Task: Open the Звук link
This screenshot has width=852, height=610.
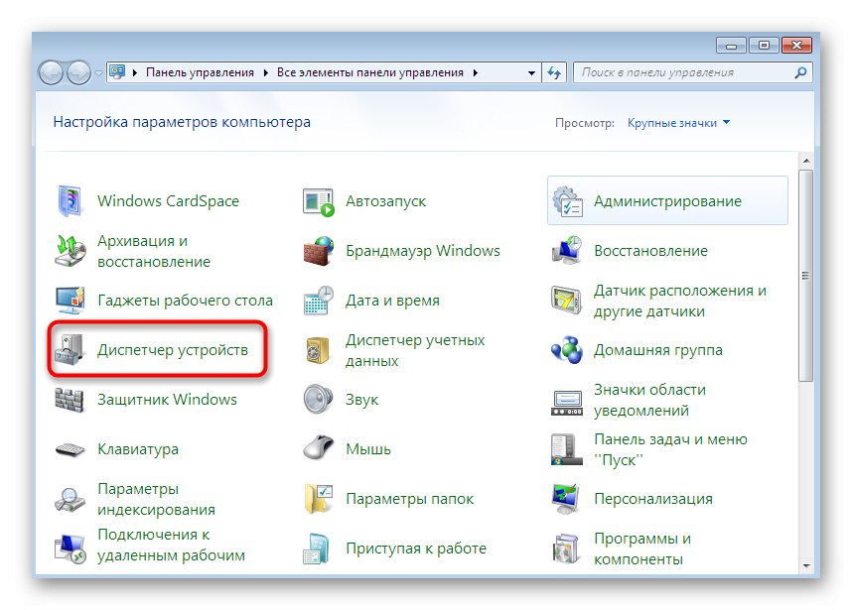Action: (x=361, y=400)
